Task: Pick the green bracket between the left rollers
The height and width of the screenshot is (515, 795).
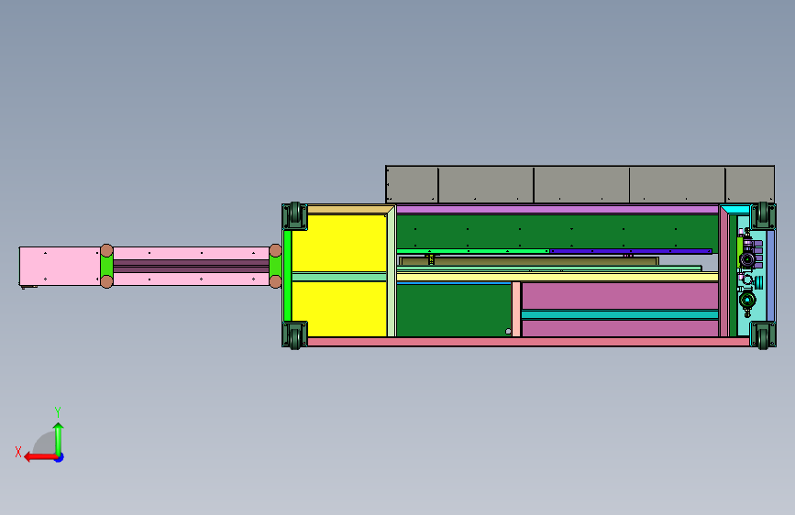Action: 106,266
